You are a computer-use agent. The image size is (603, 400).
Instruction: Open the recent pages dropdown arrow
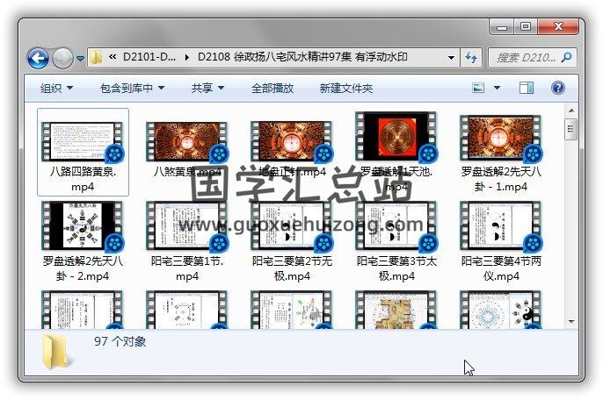pyautogui.click(x=80, y=59)
